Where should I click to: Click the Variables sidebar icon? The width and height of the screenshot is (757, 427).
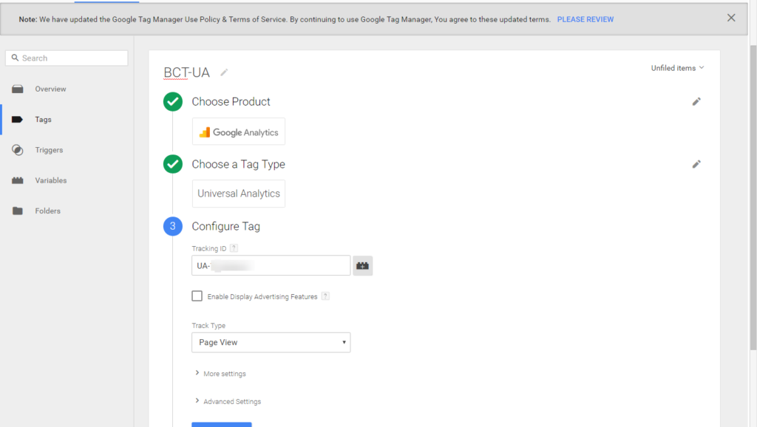pyautogui.click(x=18, y=180)
